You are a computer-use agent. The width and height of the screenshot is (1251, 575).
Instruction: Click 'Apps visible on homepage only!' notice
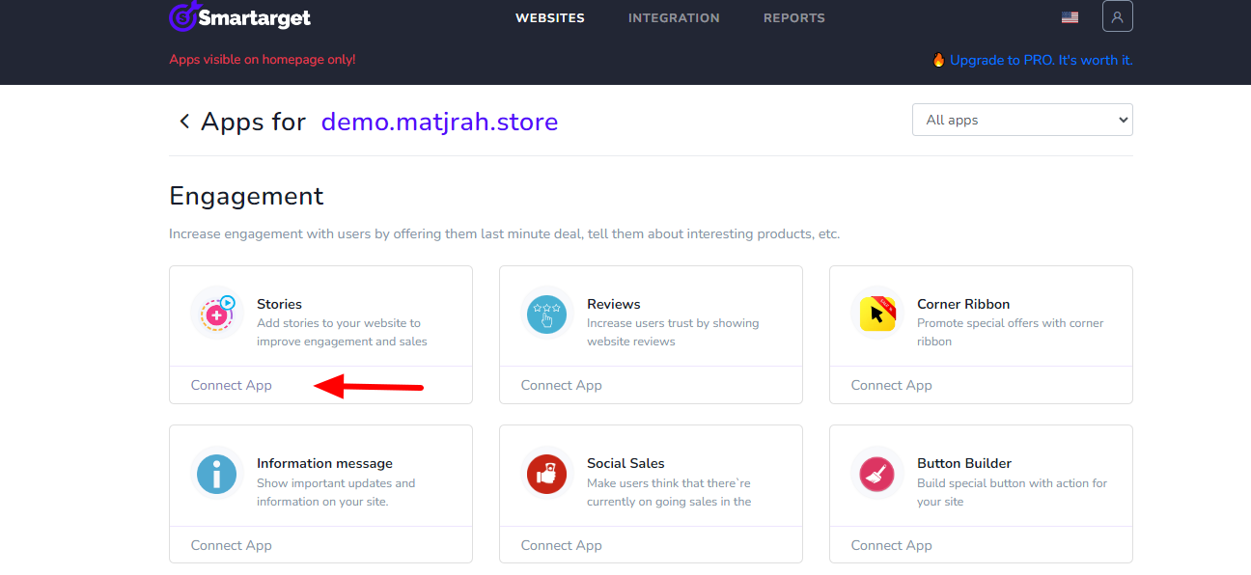(263, 60)
